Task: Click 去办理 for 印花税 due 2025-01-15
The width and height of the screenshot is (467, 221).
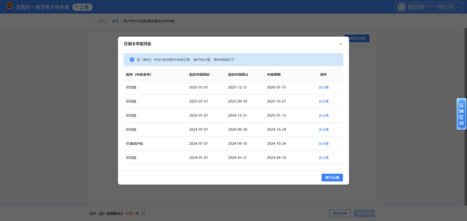Action: 323,115
